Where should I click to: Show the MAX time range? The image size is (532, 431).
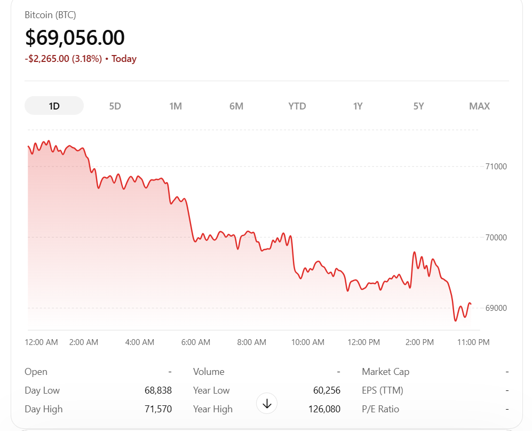[x=479, y=106]
